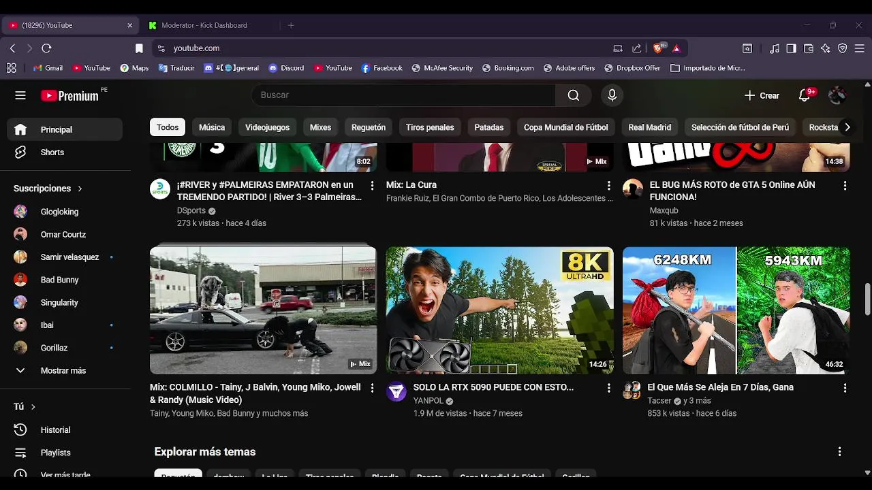Open Discord bookmark in bookmarks bar
Image resolution: width=872 pixels, height=490 pixels.
tap(286, 68)
